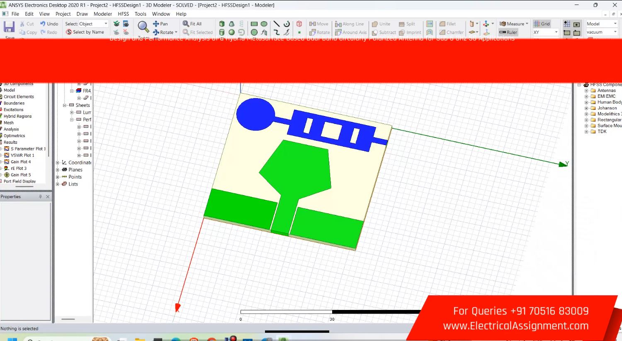
Task: Click Select by Name button
Action: click(85, 32)
